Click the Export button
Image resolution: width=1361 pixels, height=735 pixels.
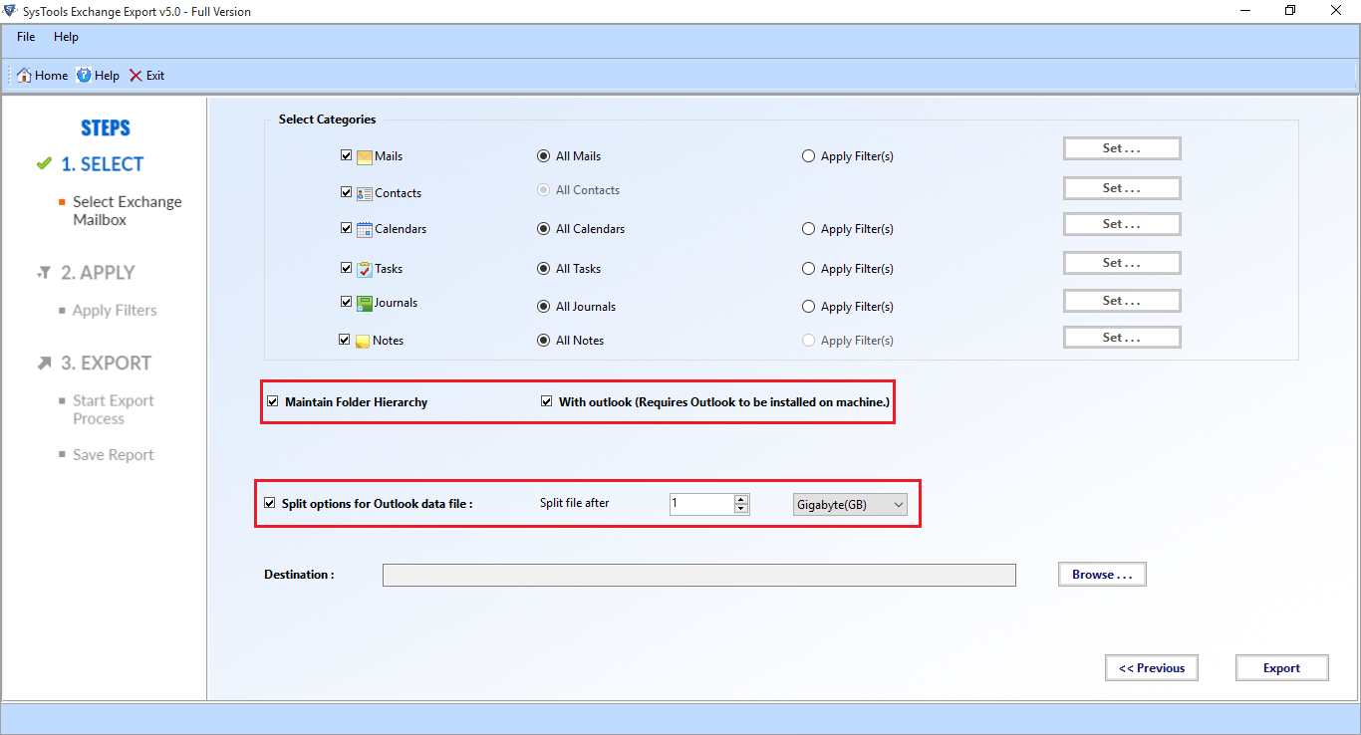point(1281,668)
